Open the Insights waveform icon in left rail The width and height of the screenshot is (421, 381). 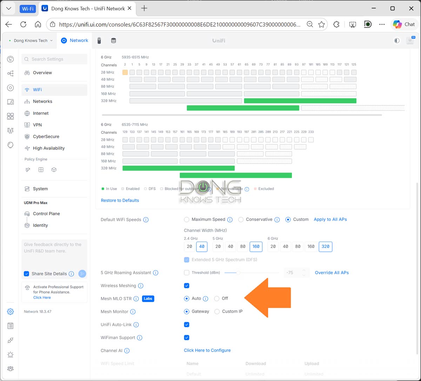[x=11, y=131]
